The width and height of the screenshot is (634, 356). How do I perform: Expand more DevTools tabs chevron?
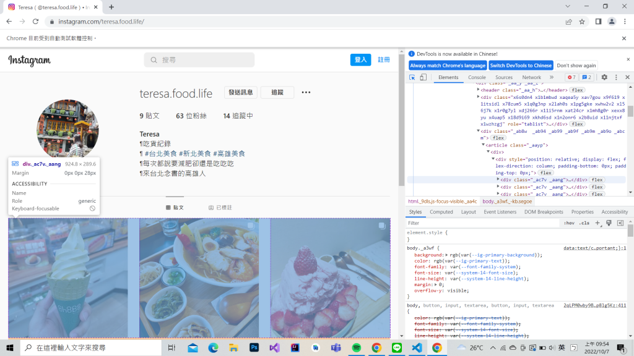pyautogui.click(x=552, y=77)
